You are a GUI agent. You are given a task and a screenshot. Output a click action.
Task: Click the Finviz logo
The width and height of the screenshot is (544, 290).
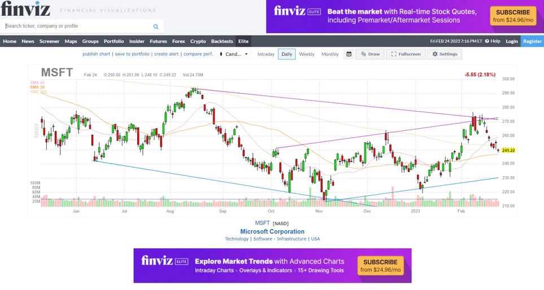coord(25,8)
